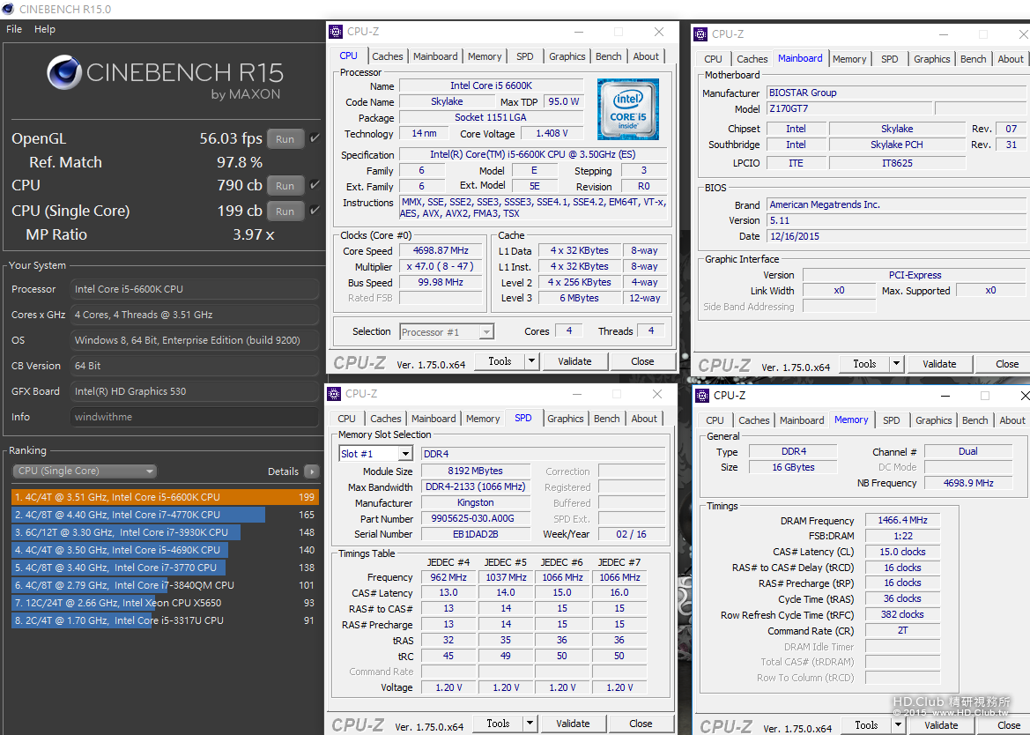This screenshot has height=735, width=1030.
Task: Click the CPU-Z title icon in the SPD window
Action: point(334,394)
